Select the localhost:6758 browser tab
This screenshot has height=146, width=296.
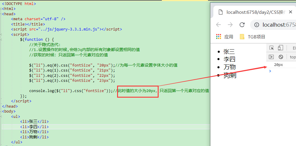255,12
